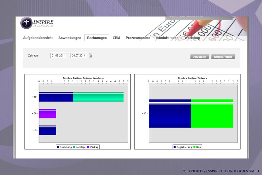Screen dimensions: 262x175
Task: Click the '< 20' axis label
Action: (34, 114)
